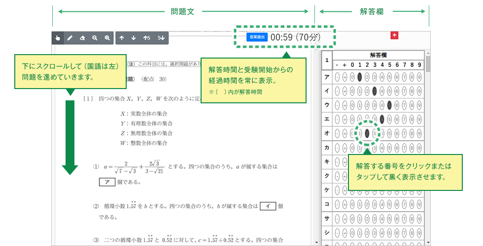The height and width of the screenshot is (246, 483).
Task: Click the answer sheet scrollbar thumb
Action: pyautogui.click(x=428, y=64)
